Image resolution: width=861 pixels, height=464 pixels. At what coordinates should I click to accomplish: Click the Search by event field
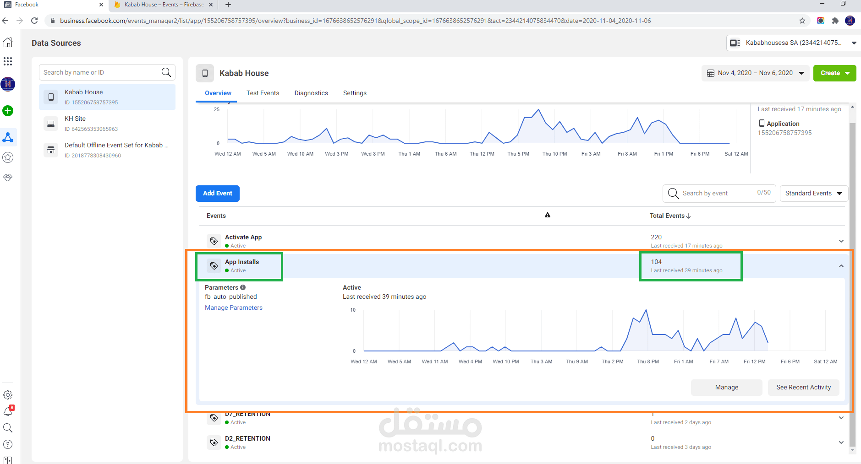point(718,193)
